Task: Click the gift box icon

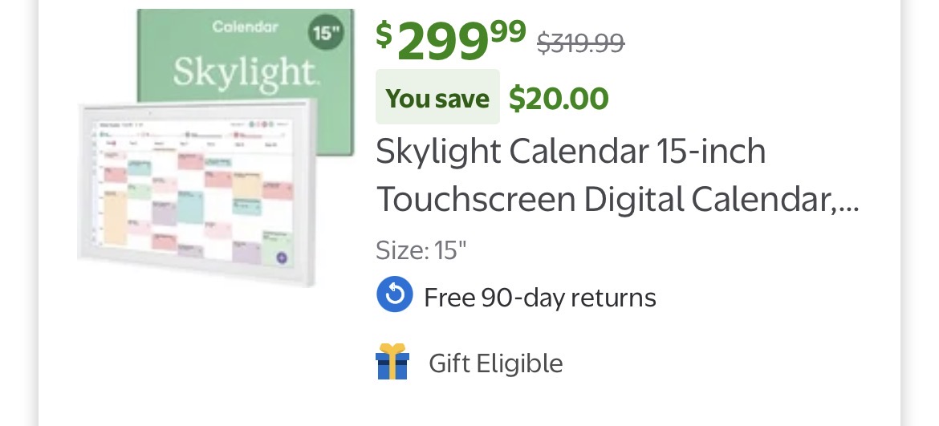Action: point(392,362)
